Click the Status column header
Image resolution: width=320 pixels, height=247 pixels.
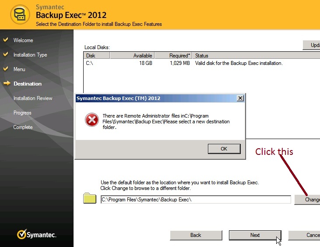(256, 56)
